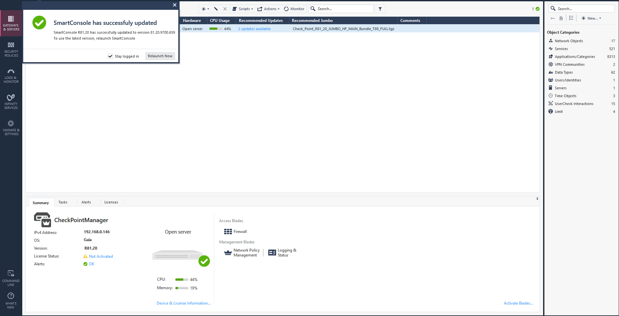Open the Licenses tab
619x316 pixels.
click(x=111, y=202)
